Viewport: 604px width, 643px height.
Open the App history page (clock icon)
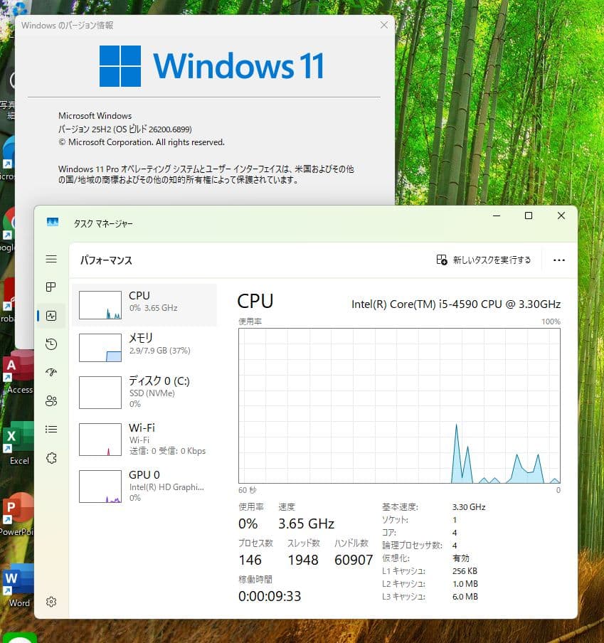tap(51, 344)
